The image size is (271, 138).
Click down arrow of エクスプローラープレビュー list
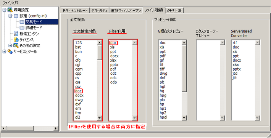click(222, 118)
